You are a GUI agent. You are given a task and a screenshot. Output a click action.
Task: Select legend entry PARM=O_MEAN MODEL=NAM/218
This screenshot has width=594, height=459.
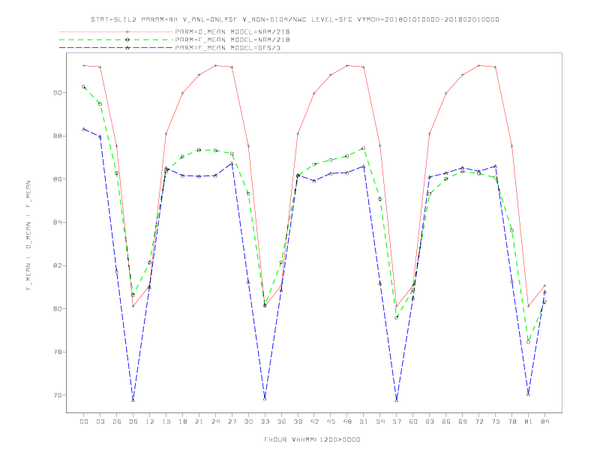[232, 31]
